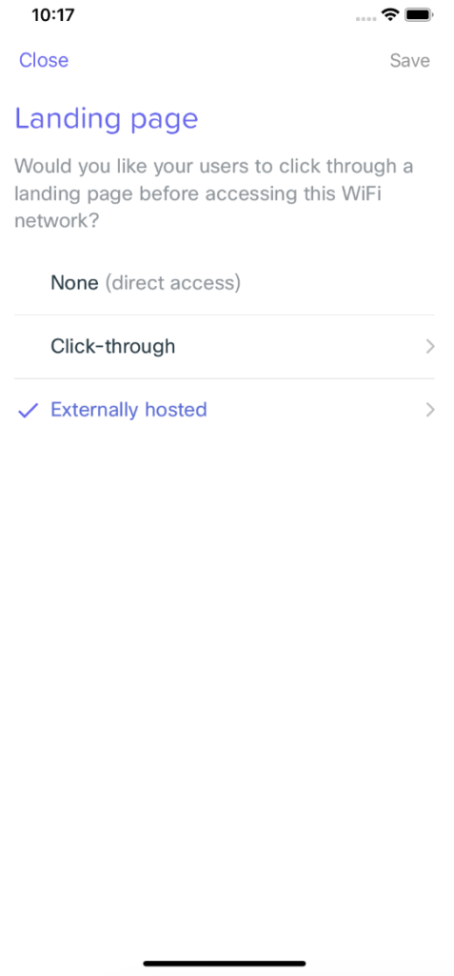
Task: Tap the home indicator bar at bottom
Action: click(225, 963)
